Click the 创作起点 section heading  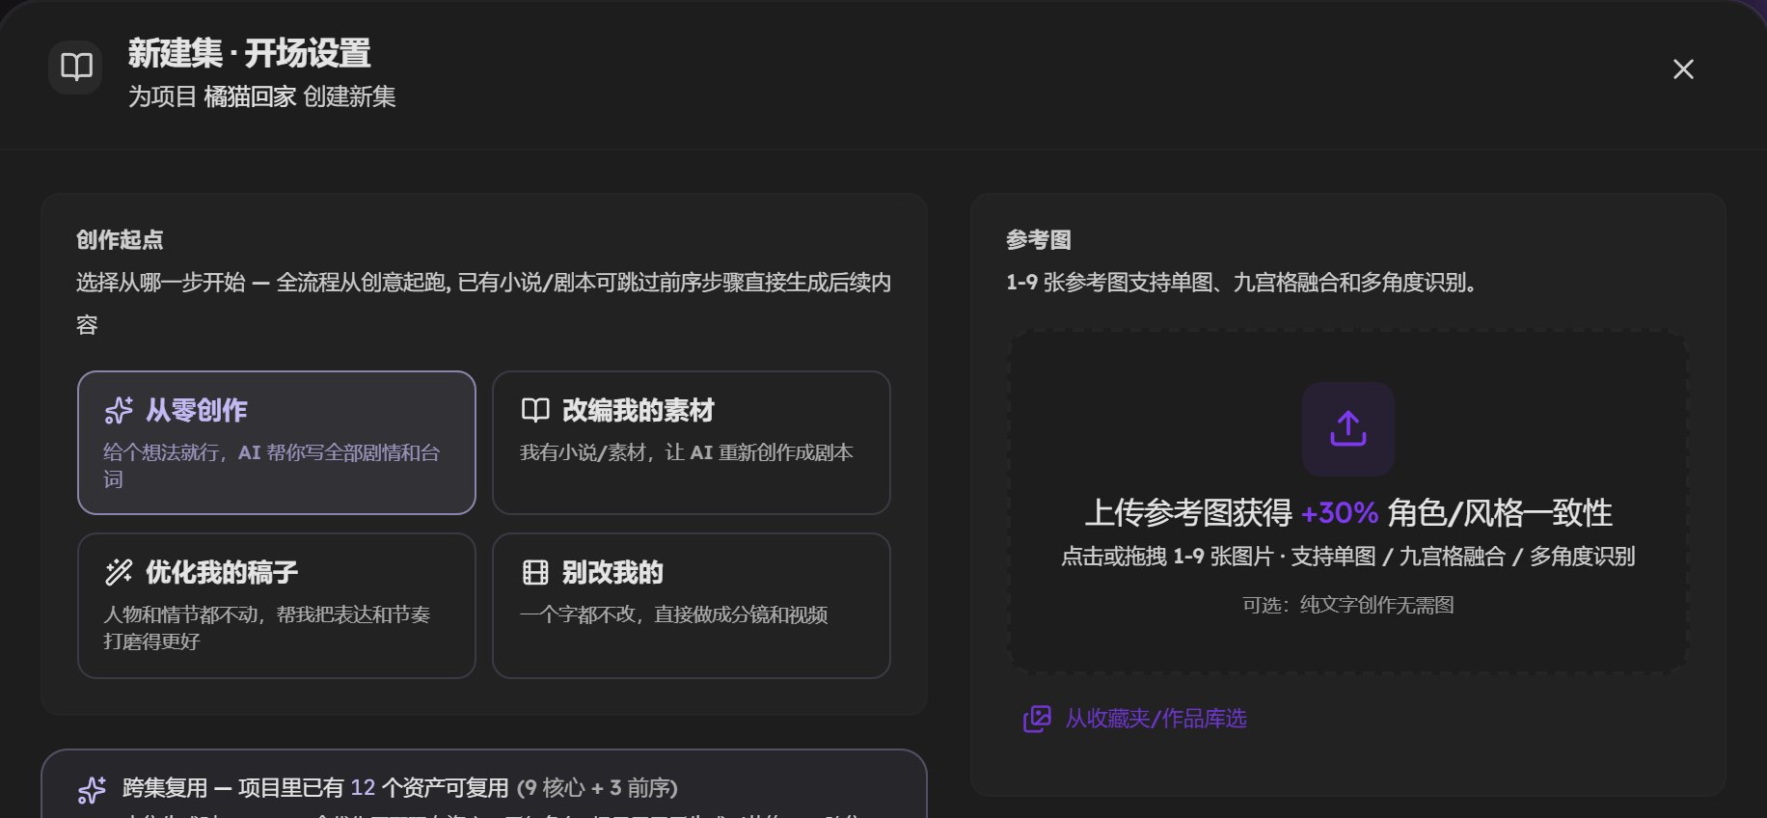[x=120, y=240]
